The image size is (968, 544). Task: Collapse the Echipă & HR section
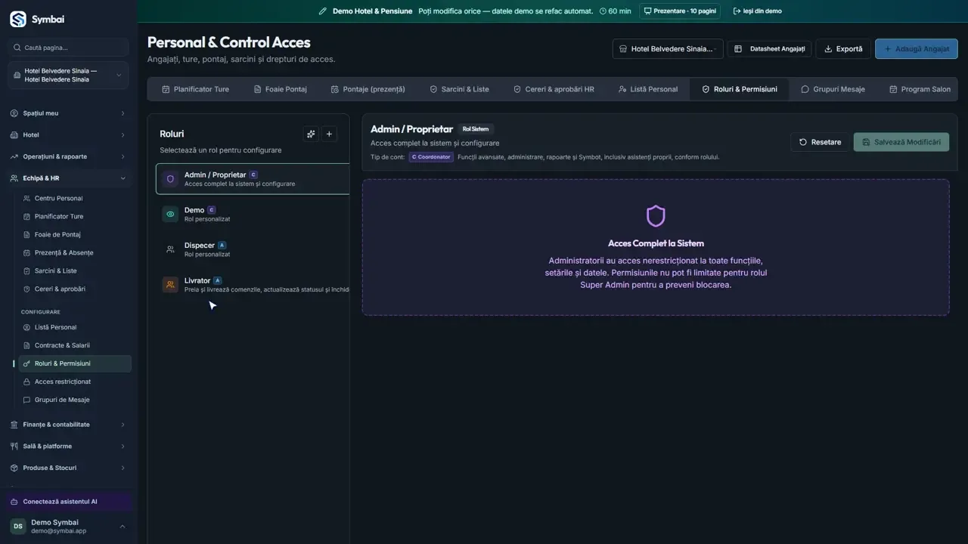pos(68,178)
